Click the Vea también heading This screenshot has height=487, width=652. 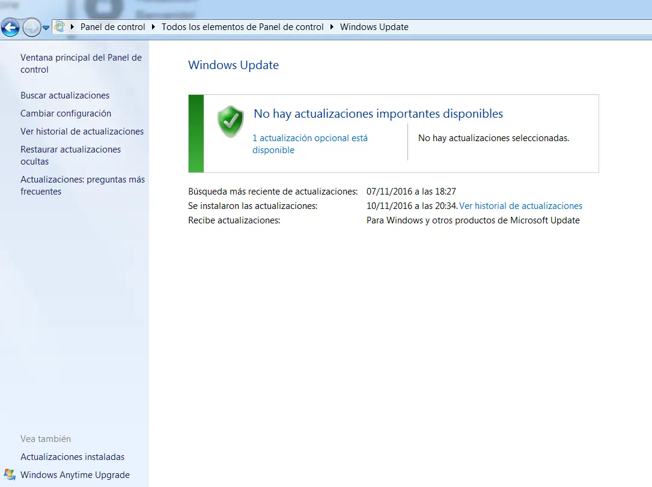[46, 439]
